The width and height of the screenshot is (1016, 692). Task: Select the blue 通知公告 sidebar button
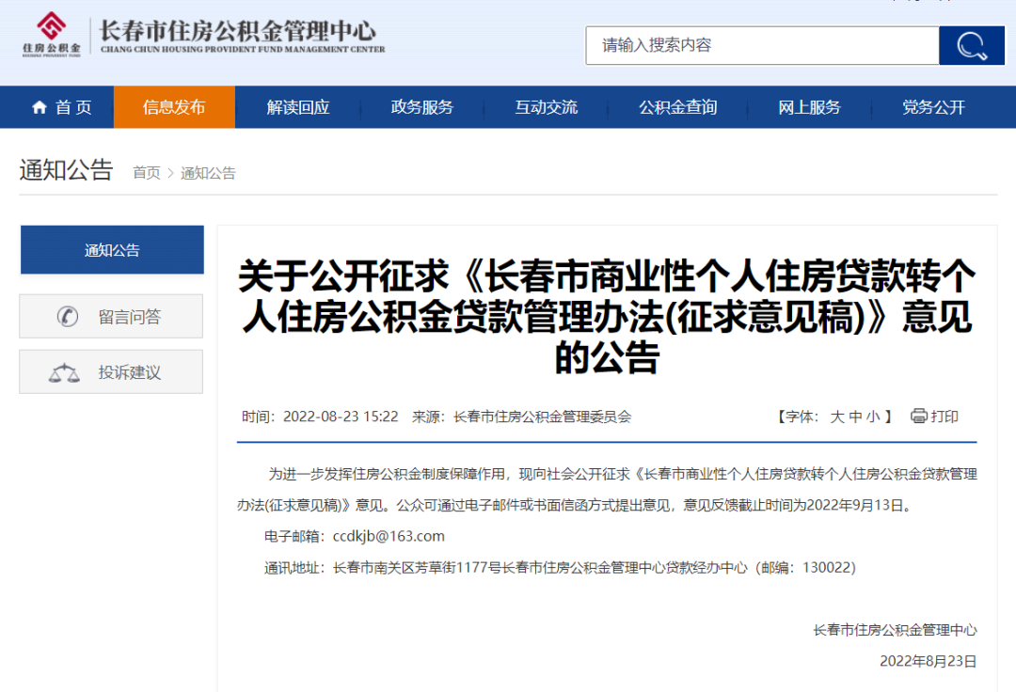click(112, 250)
